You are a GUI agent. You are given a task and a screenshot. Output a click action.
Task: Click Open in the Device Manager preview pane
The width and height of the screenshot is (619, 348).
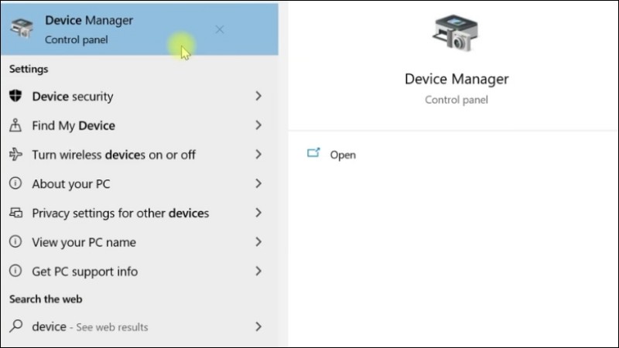[343, 155]
